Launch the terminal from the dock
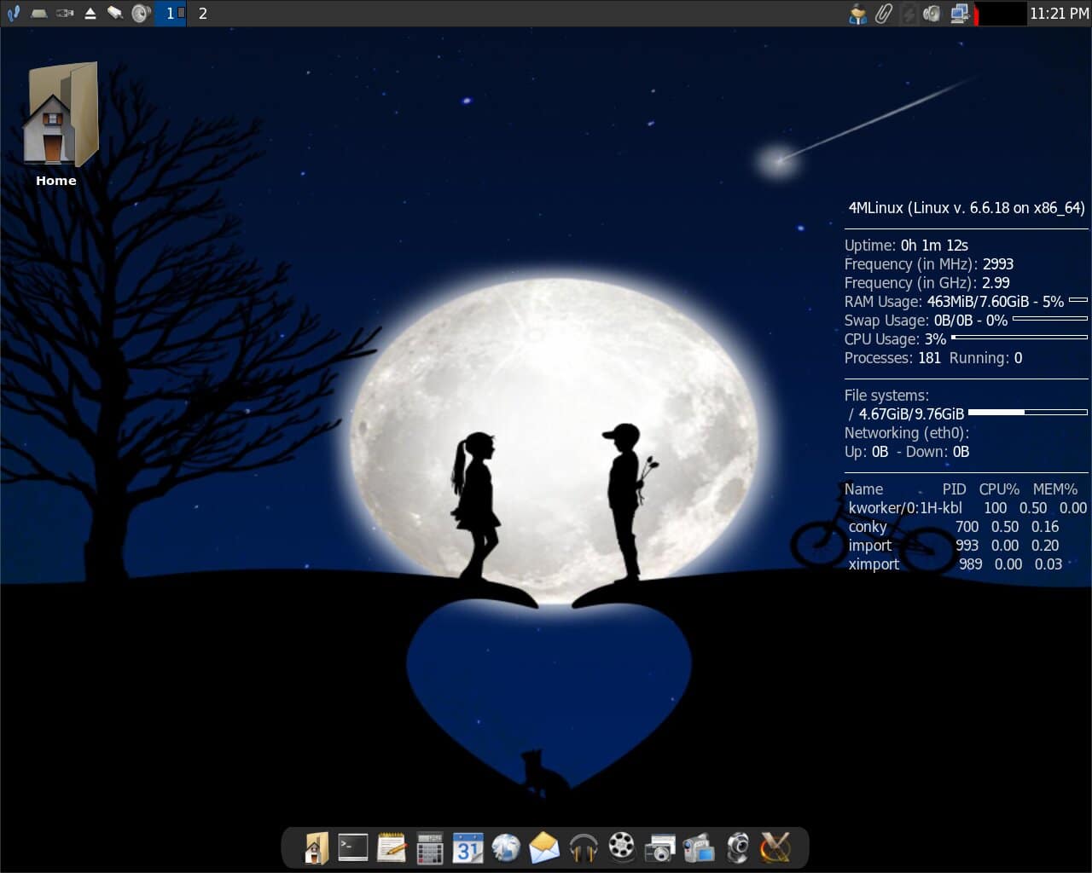The image size is (1092, 873). tap(352, 847)
